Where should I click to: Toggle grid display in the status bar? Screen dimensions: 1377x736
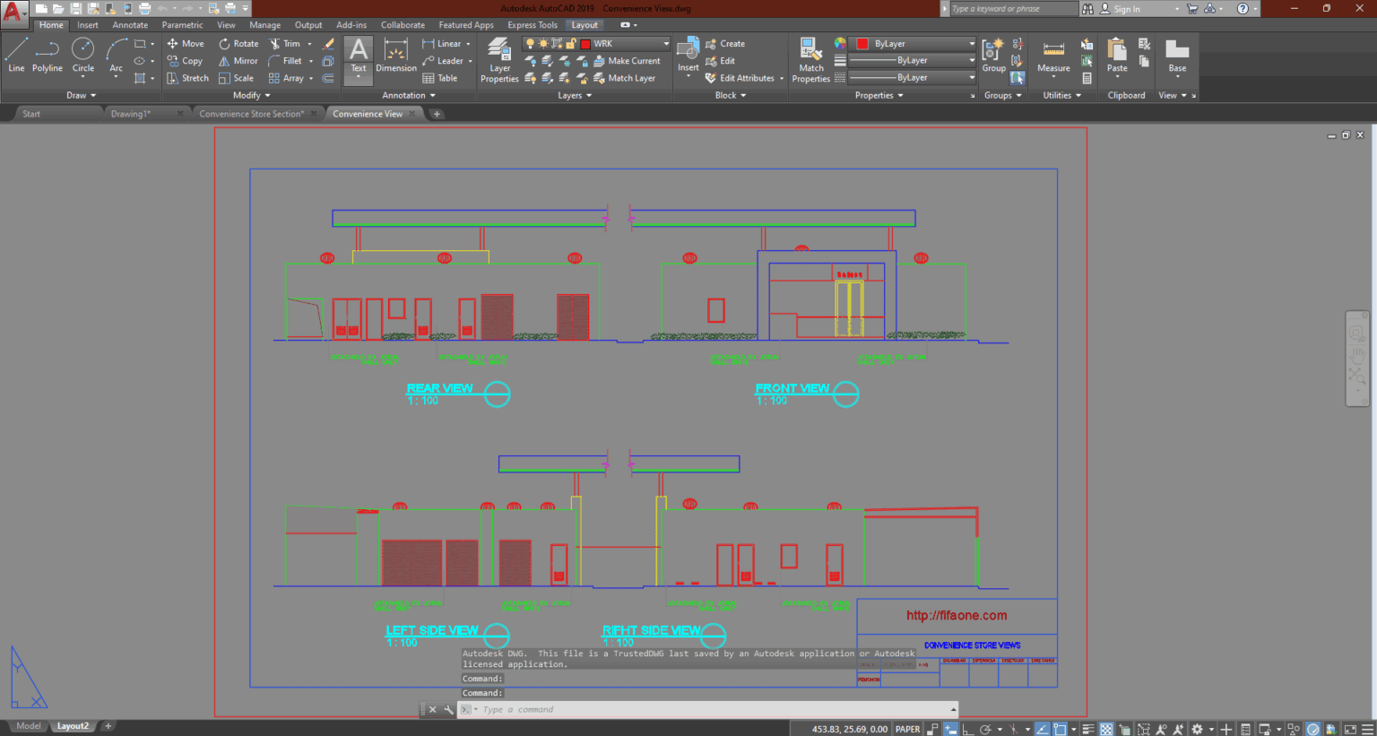pos(1104,729)
